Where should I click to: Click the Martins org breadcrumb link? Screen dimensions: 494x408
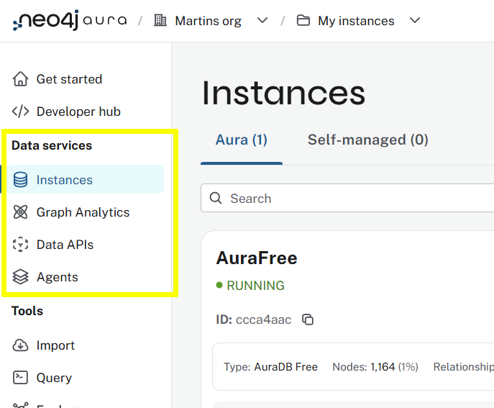point(207,21)
